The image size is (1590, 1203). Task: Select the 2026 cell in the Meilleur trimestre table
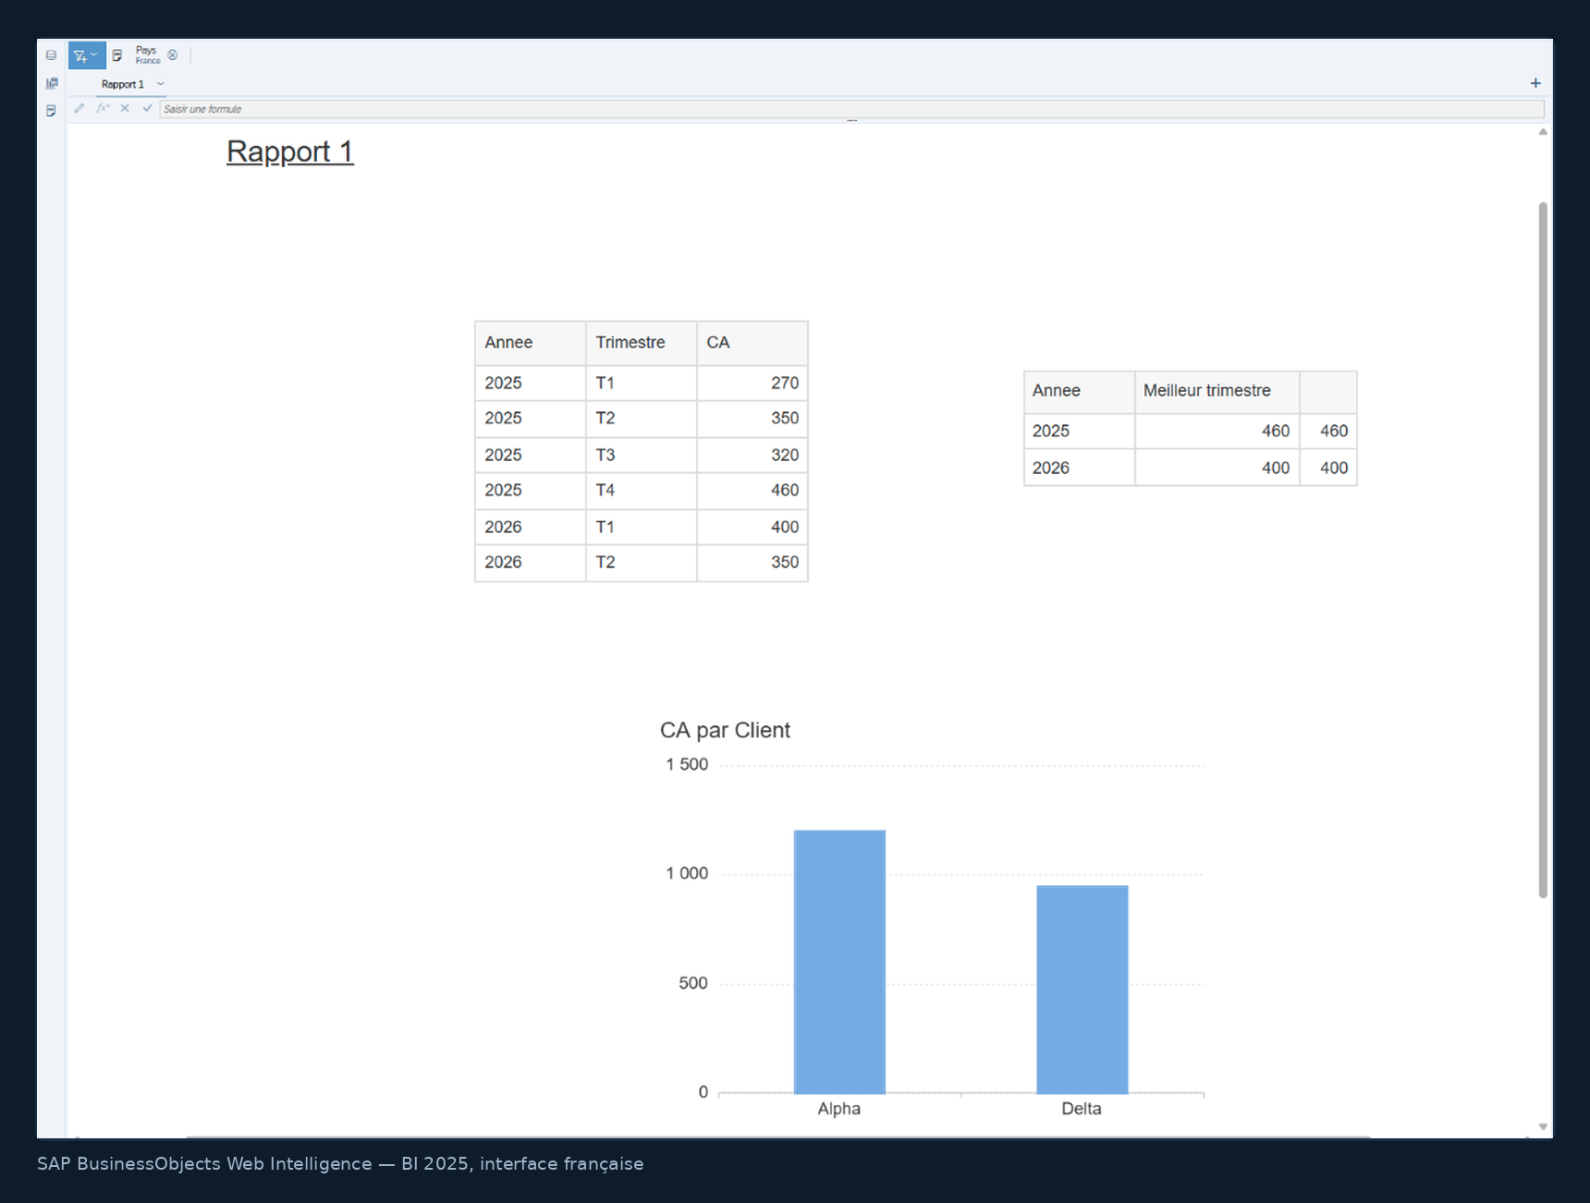[x=1079, y=468]
